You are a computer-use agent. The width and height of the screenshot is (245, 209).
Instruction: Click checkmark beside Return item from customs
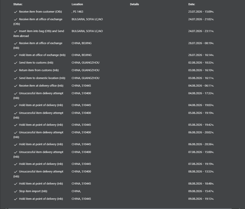point(16,70)
